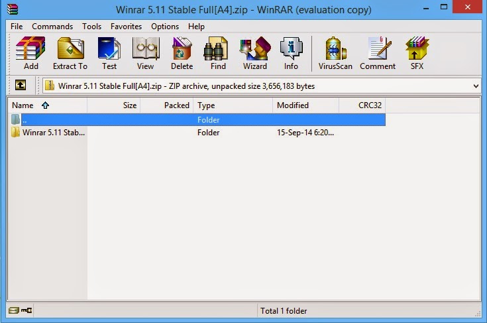Image resolution: width=487 pixels, height=323 pixels.
Task: Click the ZIP archive icon in the address bar
Action: [50, 86]
